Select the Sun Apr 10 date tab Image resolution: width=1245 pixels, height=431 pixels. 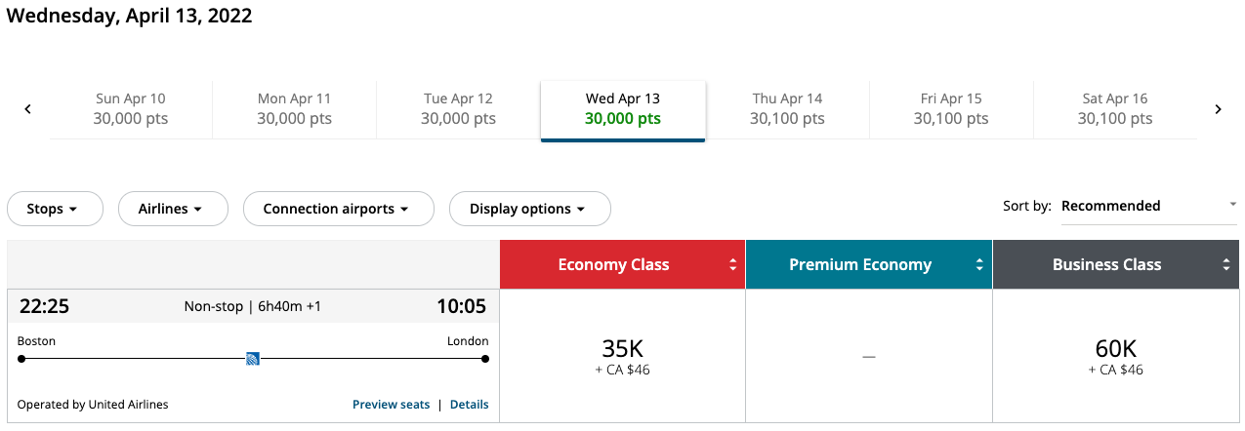coord(131,108)
